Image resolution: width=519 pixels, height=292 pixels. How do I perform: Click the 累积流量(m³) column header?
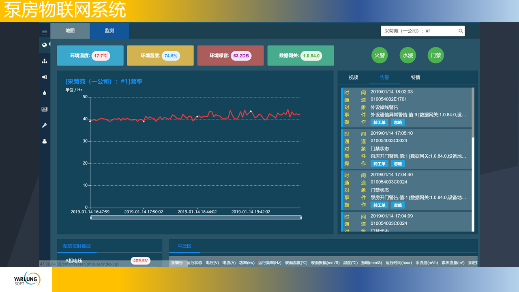click(453, 263)
